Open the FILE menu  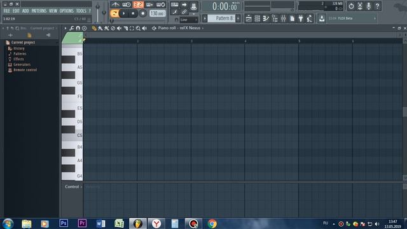click(7, 11)
